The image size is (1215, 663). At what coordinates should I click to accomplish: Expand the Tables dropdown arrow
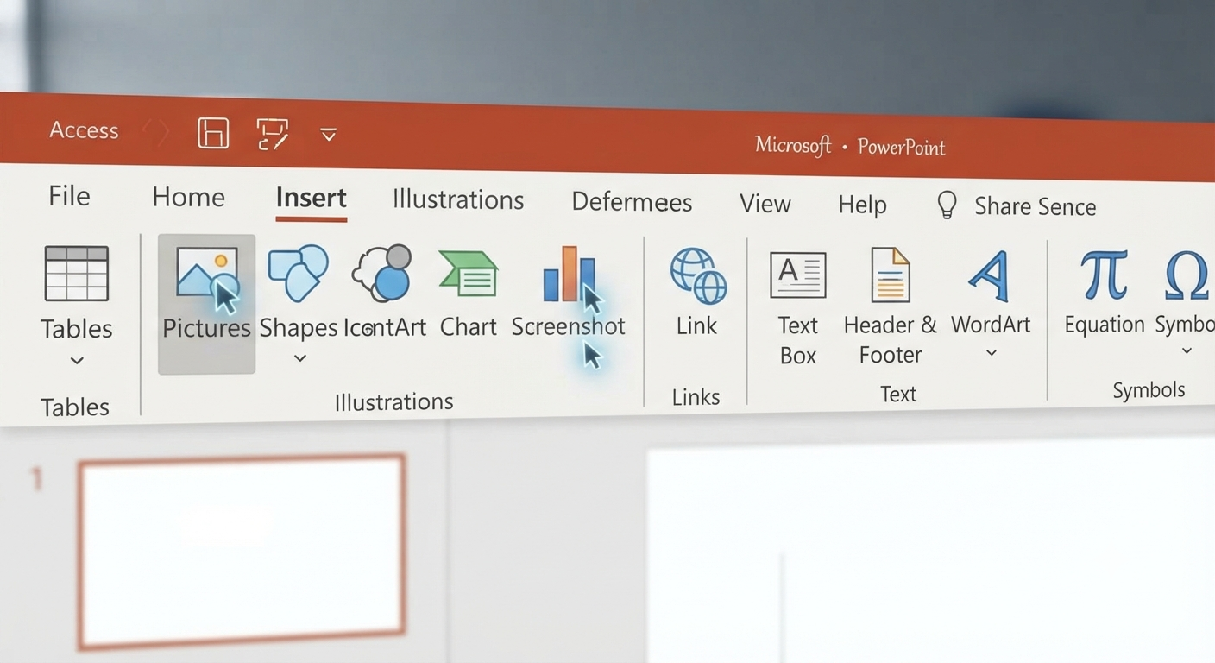click(x=77, y=361)
